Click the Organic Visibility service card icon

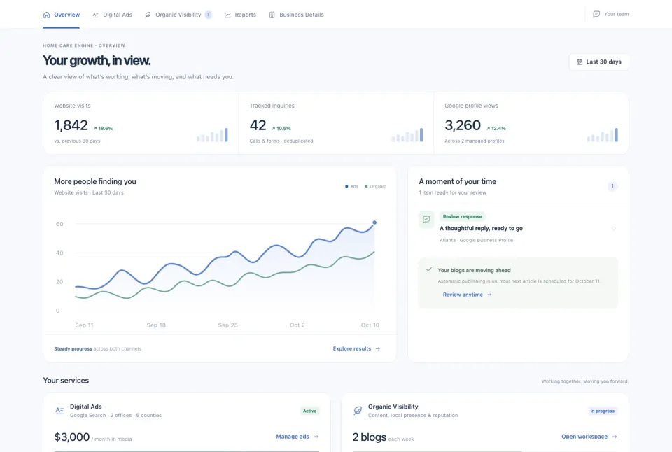[358, 411]
